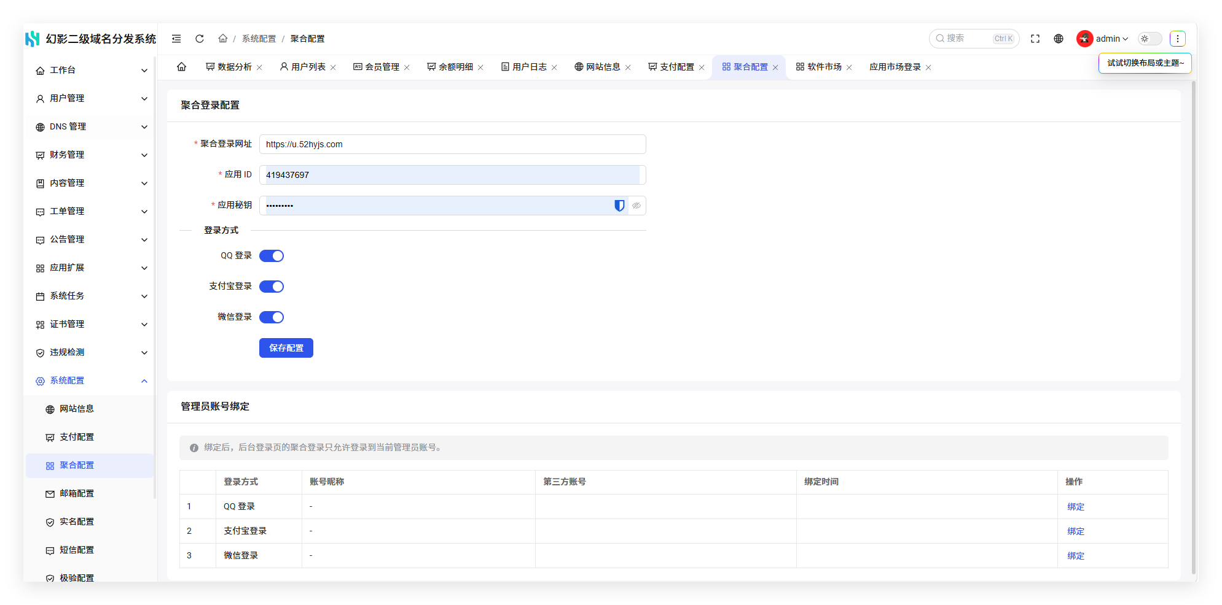Open 实名配置 in sidebar
This screenshot has height=605, width=1222.
click(90, 522)
